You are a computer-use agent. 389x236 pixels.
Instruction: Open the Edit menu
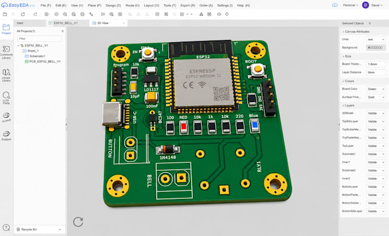61,5
